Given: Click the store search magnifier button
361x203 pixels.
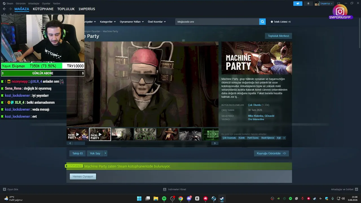Looking at the screenshot, I should 262,22.
